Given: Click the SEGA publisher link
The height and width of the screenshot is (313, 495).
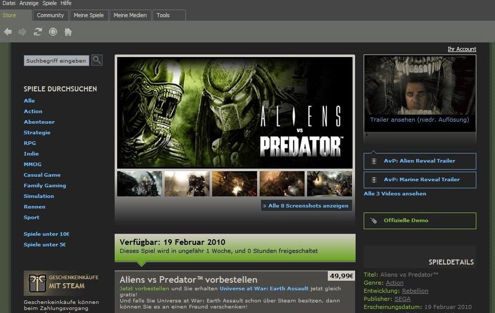Looking at the screenshot, I should tap(403, 299).
